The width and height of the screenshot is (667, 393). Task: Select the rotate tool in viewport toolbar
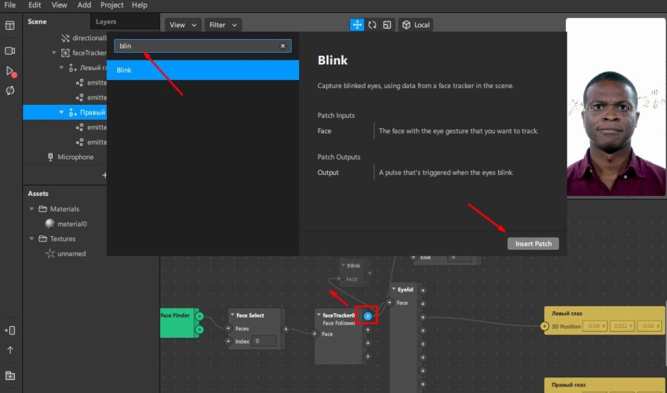click(372, 25)
